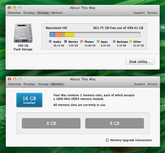Click the "Flash Storage" label
Viewport: 165px width, 153px height.
pos(23,49)
